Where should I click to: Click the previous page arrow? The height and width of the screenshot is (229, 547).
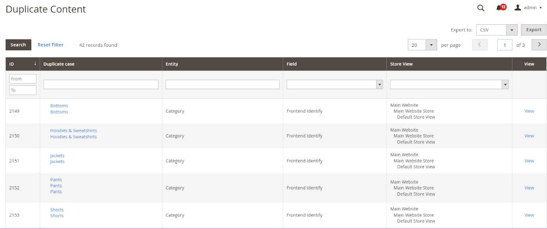(x=480, y=45)
